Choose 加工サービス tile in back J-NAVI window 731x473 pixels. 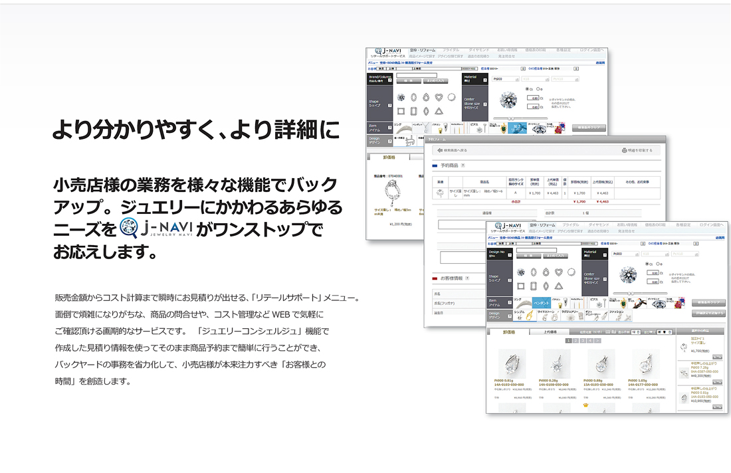[x=517, y=128]
